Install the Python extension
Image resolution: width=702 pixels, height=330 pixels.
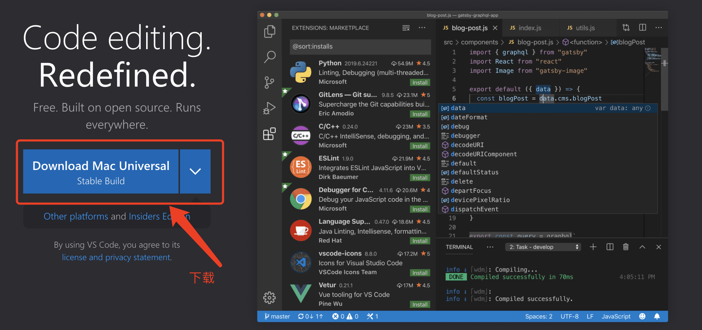click(420, 82)
